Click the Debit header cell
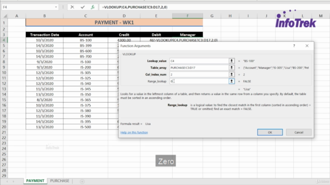This screenshot has width=330, height=185. pos(156,35)
